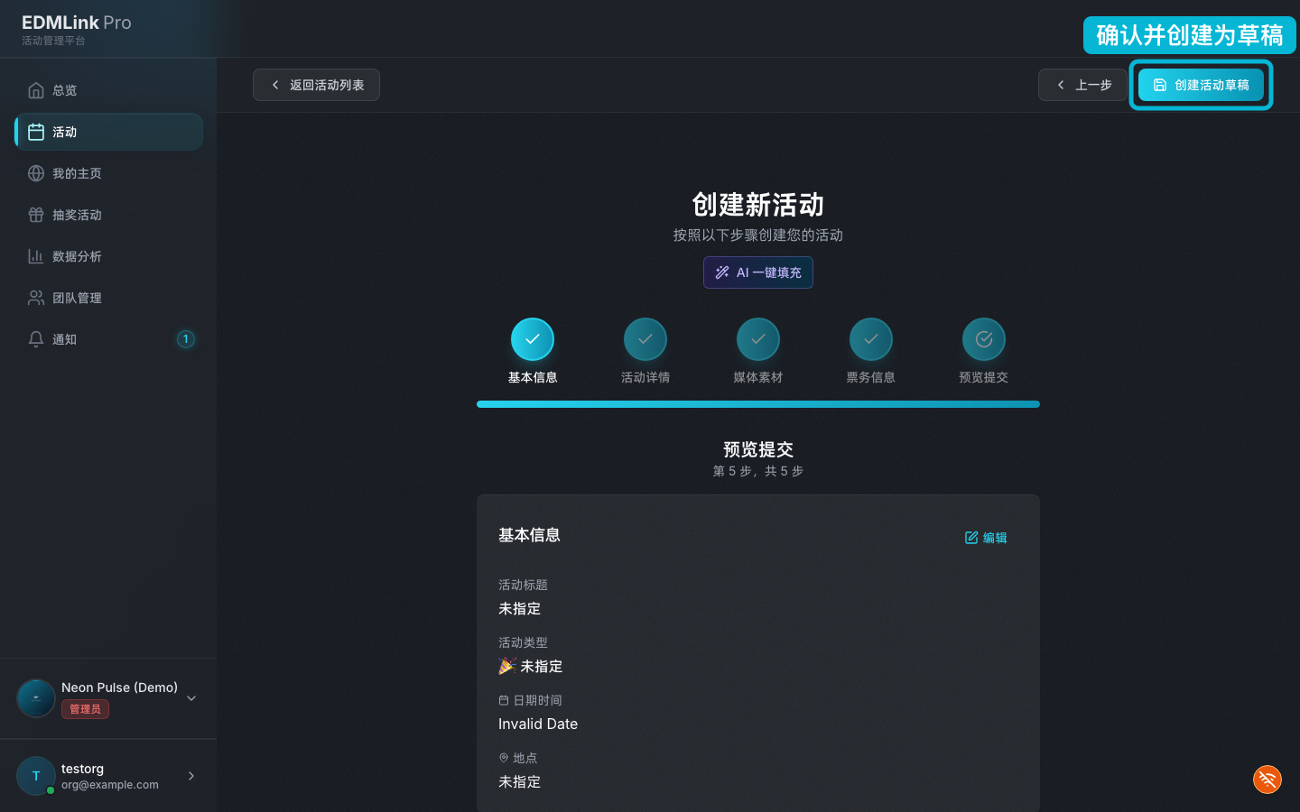The width and height of the screenshot is (1300, 812).
Task: Click the 管理员 role badge
Action: 85,709
